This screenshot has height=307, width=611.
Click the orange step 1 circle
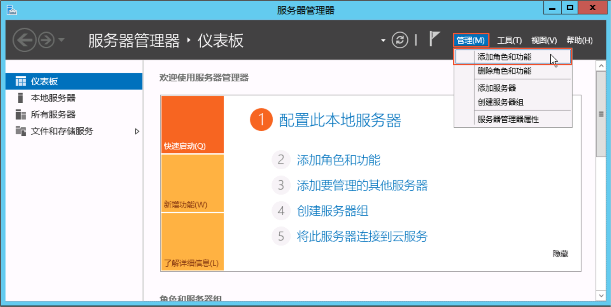tap(261, 120)
